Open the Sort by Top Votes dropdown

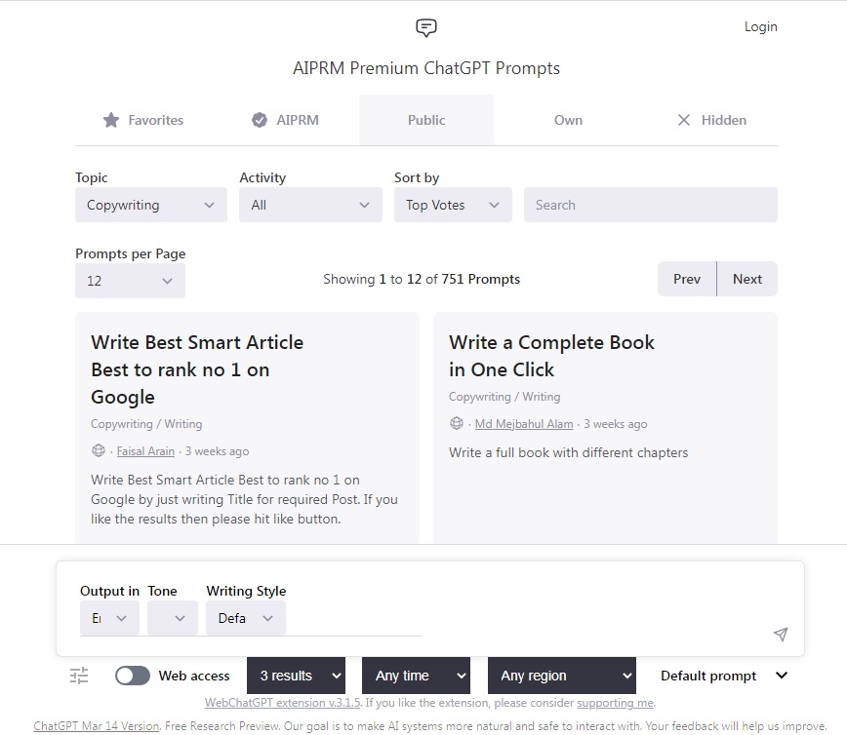coord(453,205)
